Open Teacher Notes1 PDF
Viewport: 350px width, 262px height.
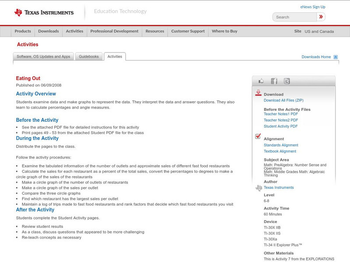[x=281, y=114]
